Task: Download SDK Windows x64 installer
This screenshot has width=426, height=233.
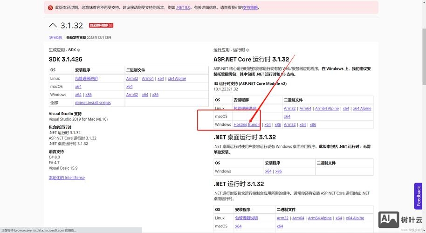Action: click(x=78, y=95)
